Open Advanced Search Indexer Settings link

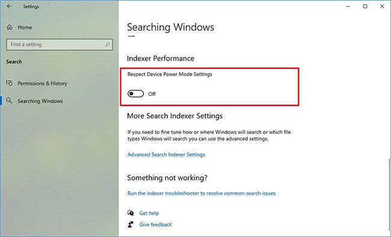[166, 154]
